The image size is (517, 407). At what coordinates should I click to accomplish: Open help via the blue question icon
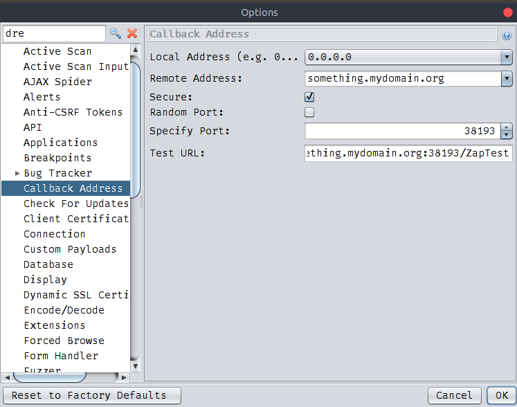(x=507, y=35)
